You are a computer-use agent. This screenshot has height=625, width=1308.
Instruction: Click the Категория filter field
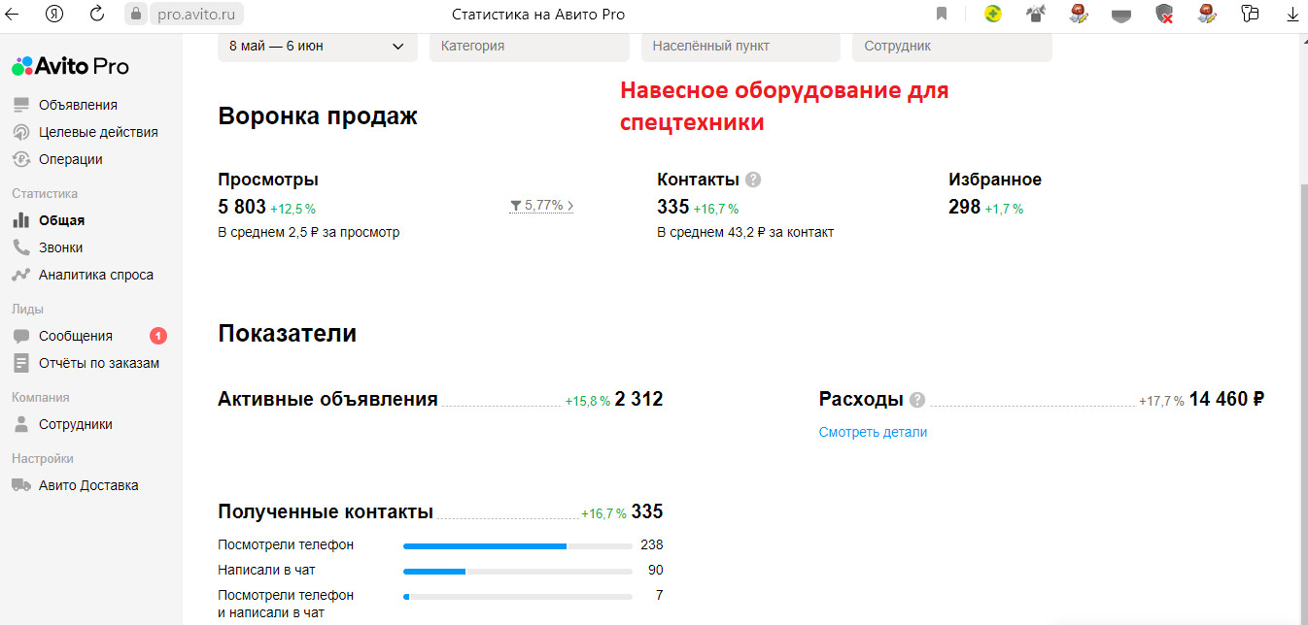[x=530, y=46]
